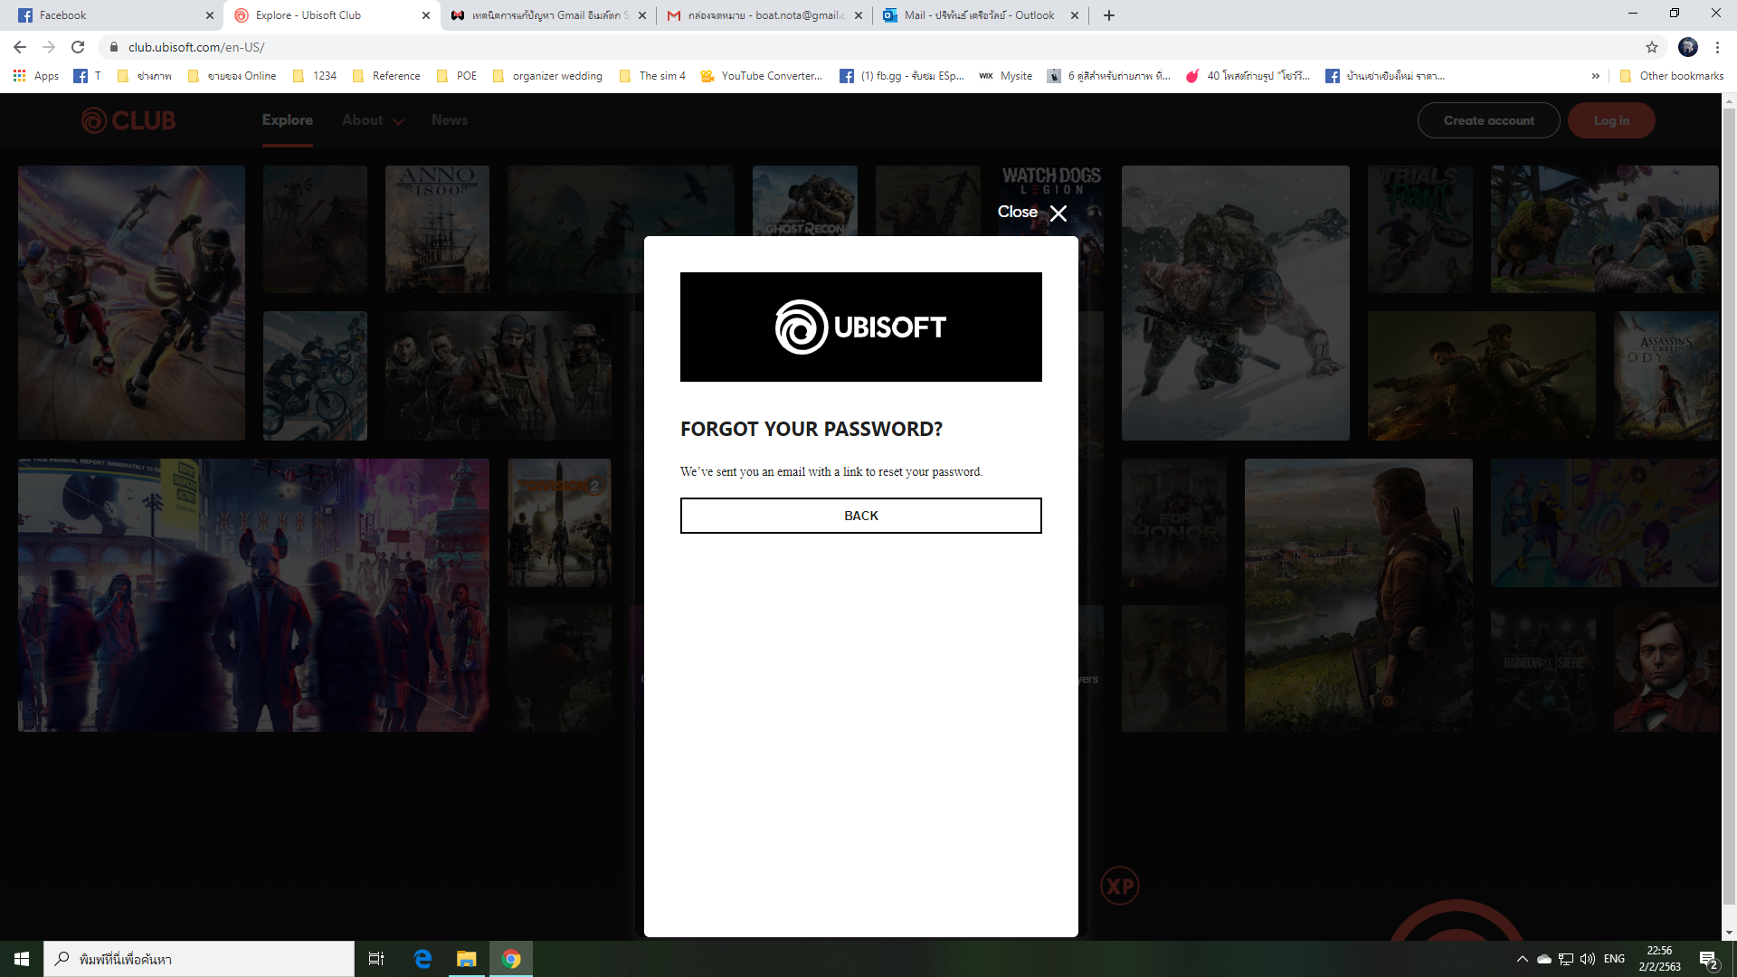The image size is (1737, 977).
Task: Select the News tab in navigation
Action: click(x=450, y=119)
